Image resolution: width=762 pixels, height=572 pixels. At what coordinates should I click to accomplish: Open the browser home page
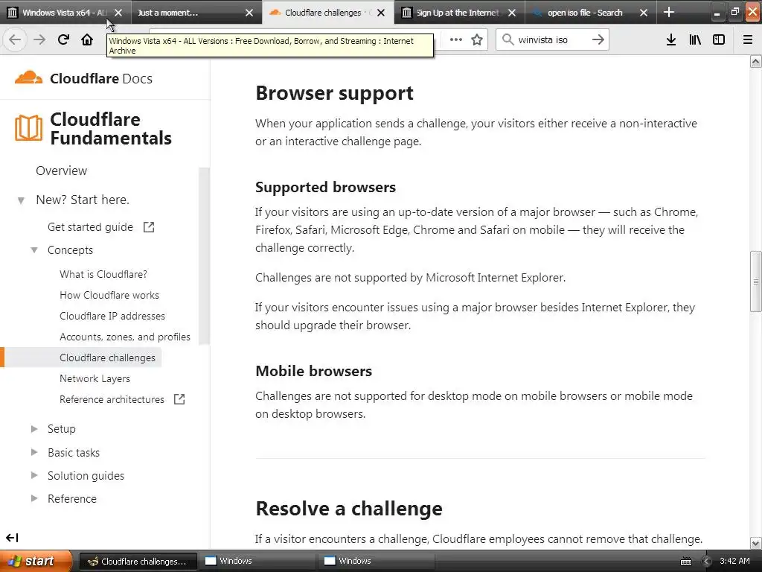click(87, 39)
